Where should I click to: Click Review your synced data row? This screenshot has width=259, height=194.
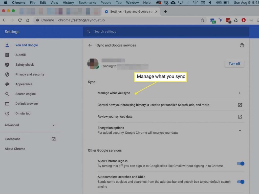coord(171,117)
